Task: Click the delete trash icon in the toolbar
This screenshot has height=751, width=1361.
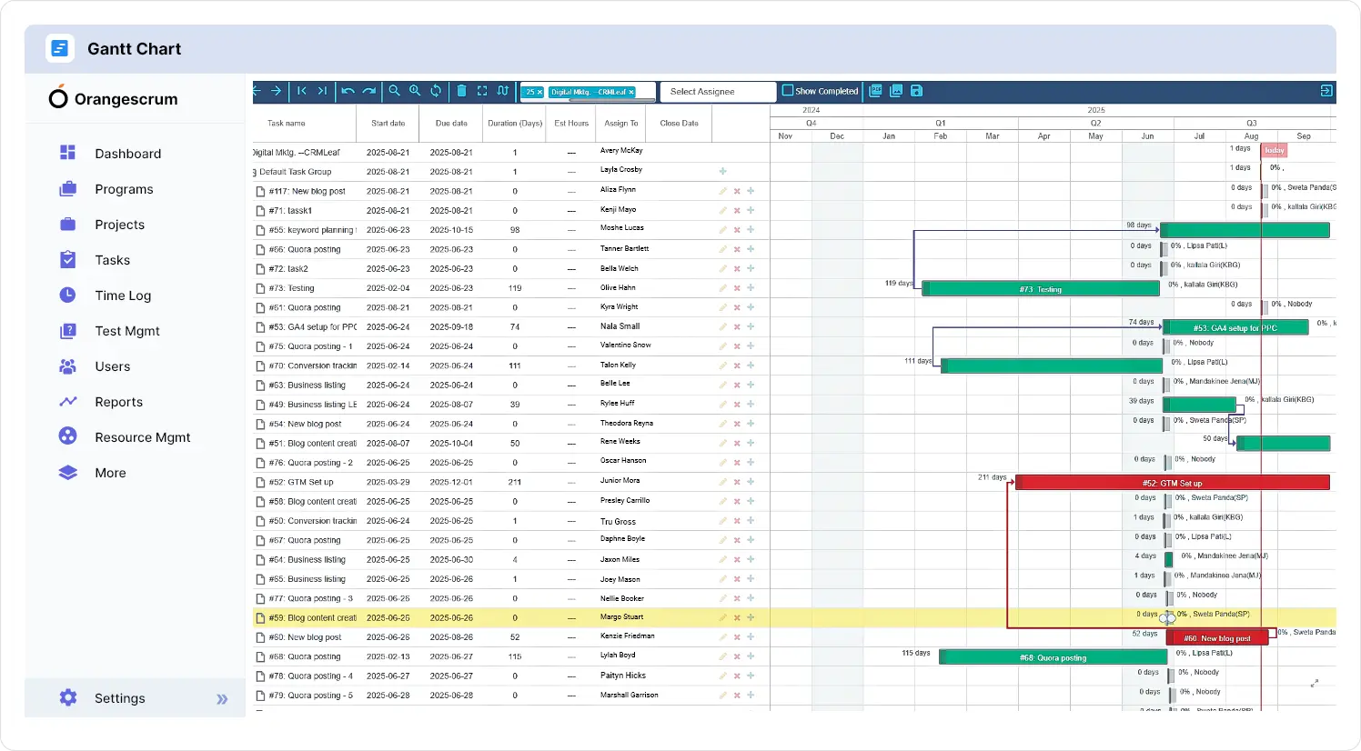Action: [461, 91]
